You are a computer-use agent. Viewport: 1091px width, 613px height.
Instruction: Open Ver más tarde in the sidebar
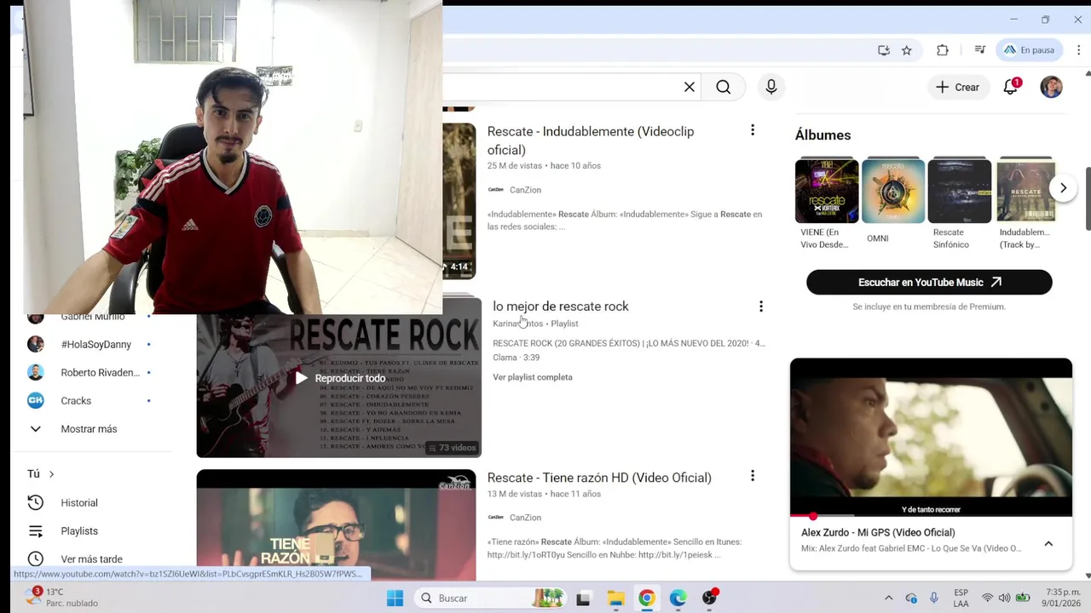[91, 559]
